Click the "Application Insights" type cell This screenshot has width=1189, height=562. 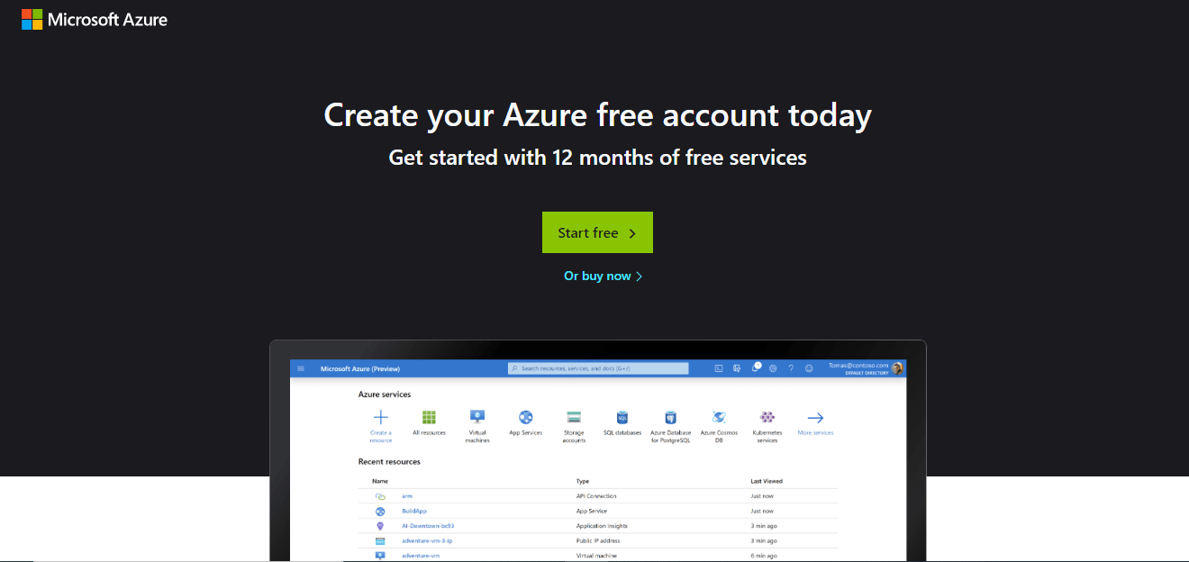[x=602, y=526]
